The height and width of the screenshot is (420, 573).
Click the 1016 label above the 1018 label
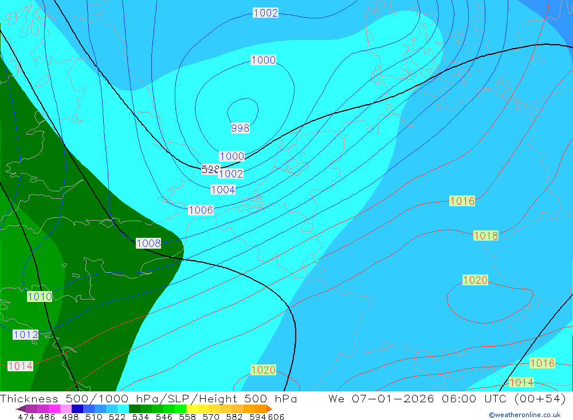coord(462,201)
